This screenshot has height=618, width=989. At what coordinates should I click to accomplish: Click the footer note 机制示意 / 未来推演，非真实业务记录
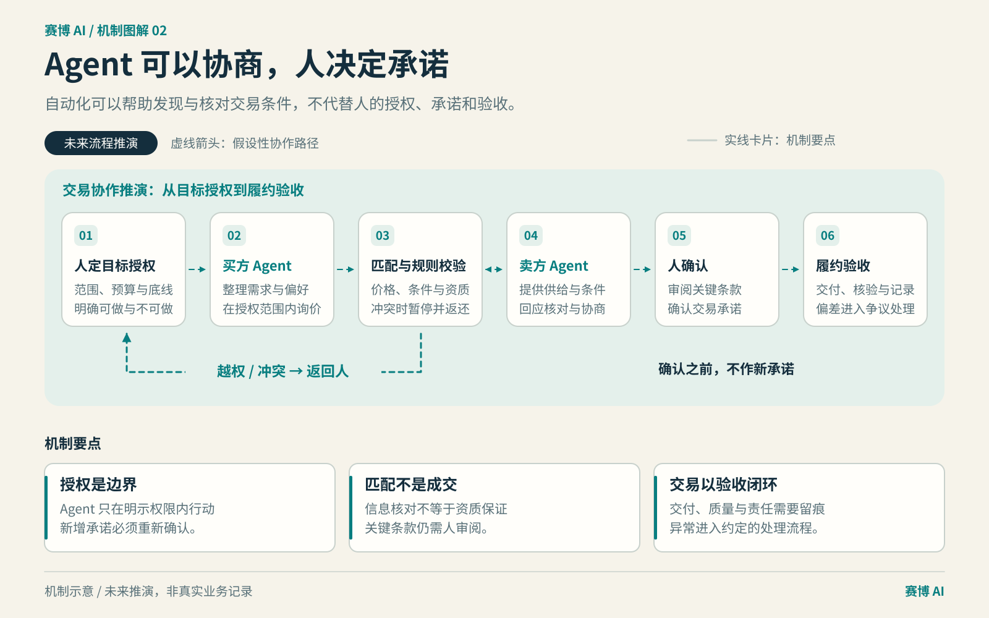point(148,591)
